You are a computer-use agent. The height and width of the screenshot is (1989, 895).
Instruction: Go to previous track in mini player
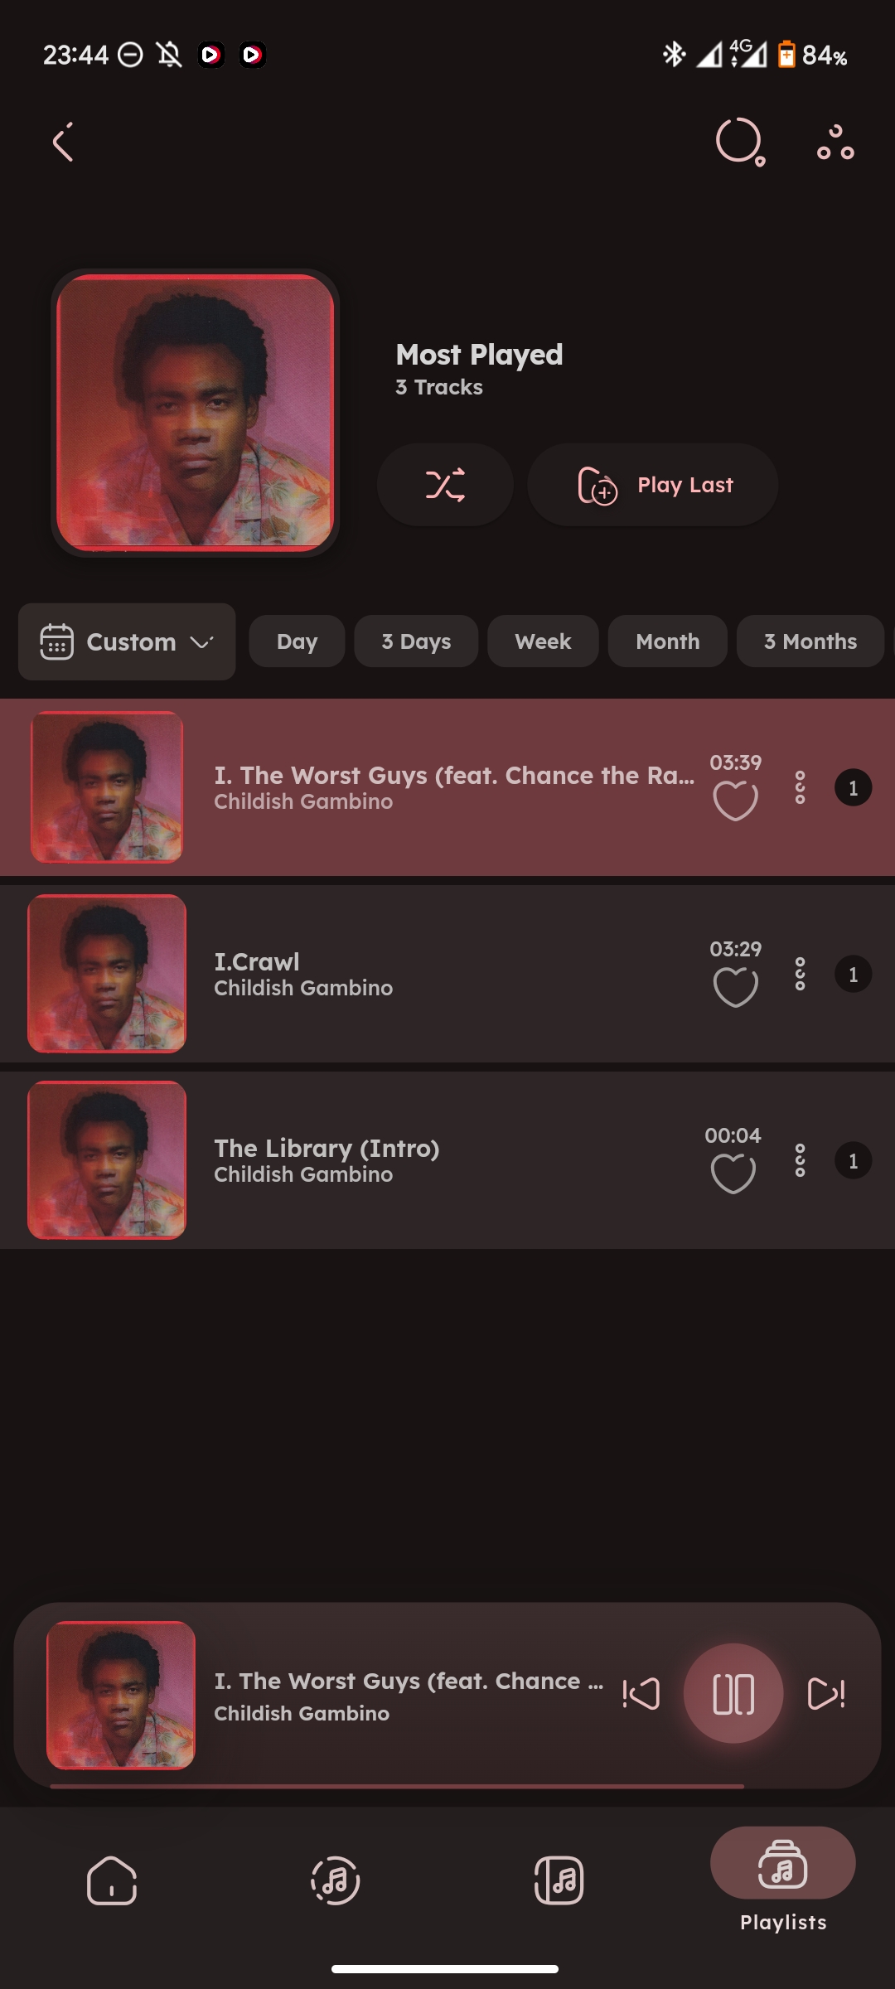click(641, 1693)
